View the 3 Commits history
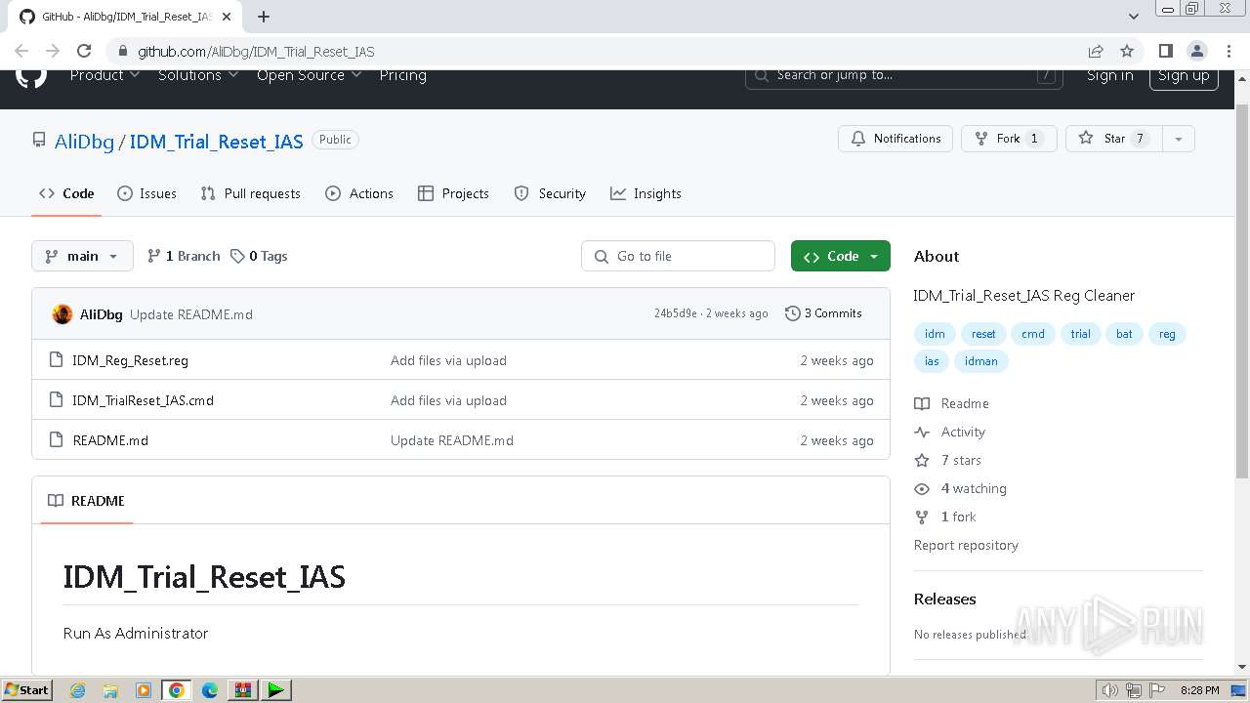The width and height of the screenshot is (1250, 703). click(x=823, y=313)
